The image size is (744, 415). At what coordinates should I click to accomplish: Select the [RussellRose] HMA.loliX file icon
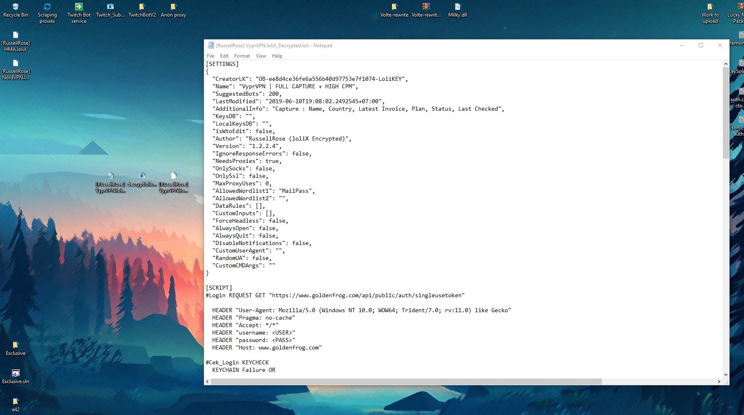(16, 41)
